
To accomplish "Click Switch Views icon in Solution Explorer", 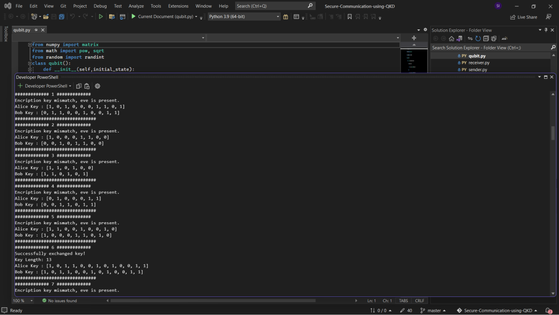I will tap(460, 39).
